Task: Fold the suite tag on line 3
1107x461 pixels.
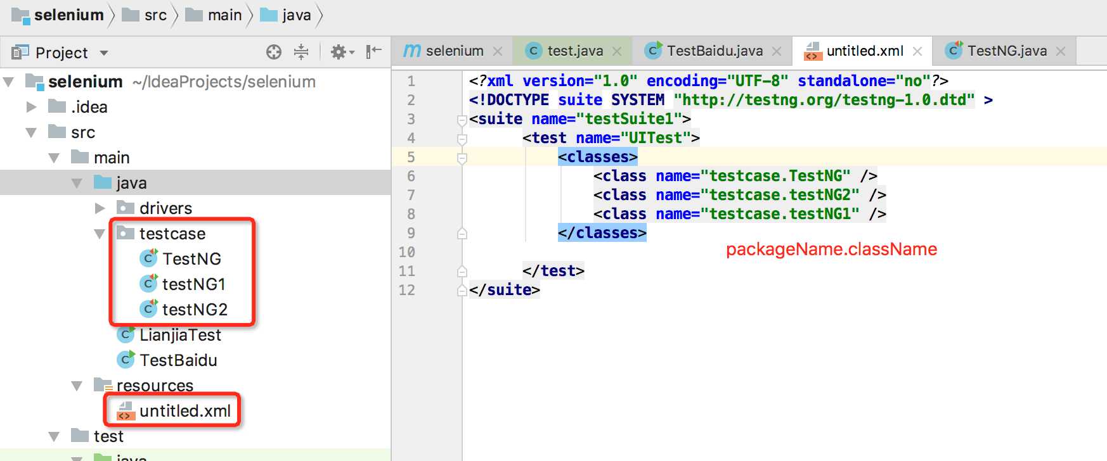Action: point(462,120)
